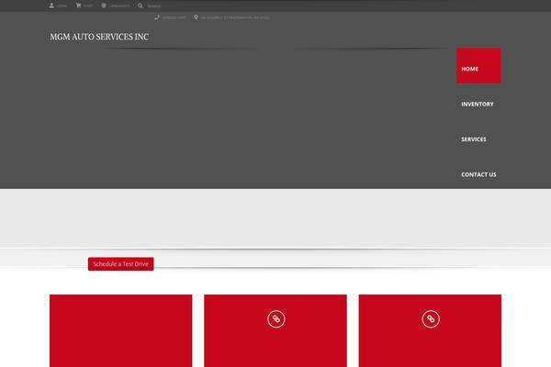Click the MGM Auto Services Inc logo

click(99, 37)
